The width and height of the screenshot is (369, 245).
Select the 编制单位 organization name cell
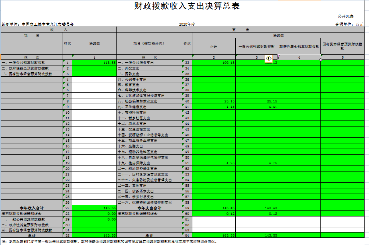38,24
